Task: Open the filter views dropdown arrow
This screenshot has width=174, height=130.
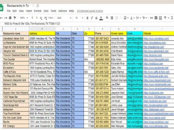Action: [169, 18]
